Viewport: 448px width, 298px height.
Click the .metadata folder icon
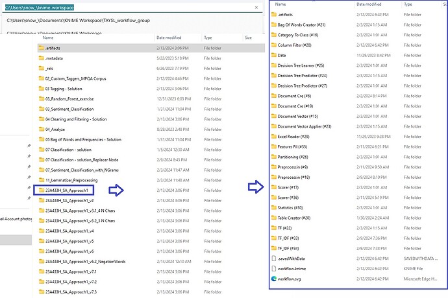point(42,58)
